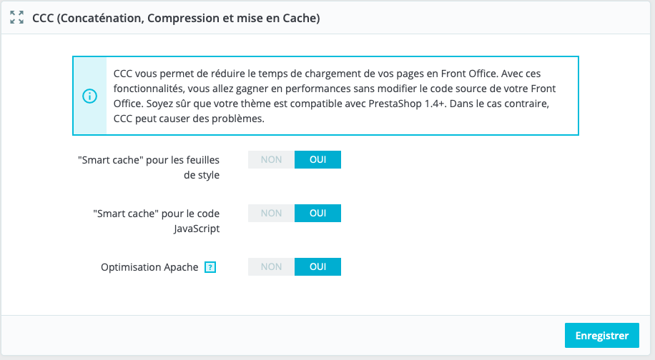Switch Optimisation Apache to NON
The height and width of the screenshot is (360, 655).
pos(271,266)
